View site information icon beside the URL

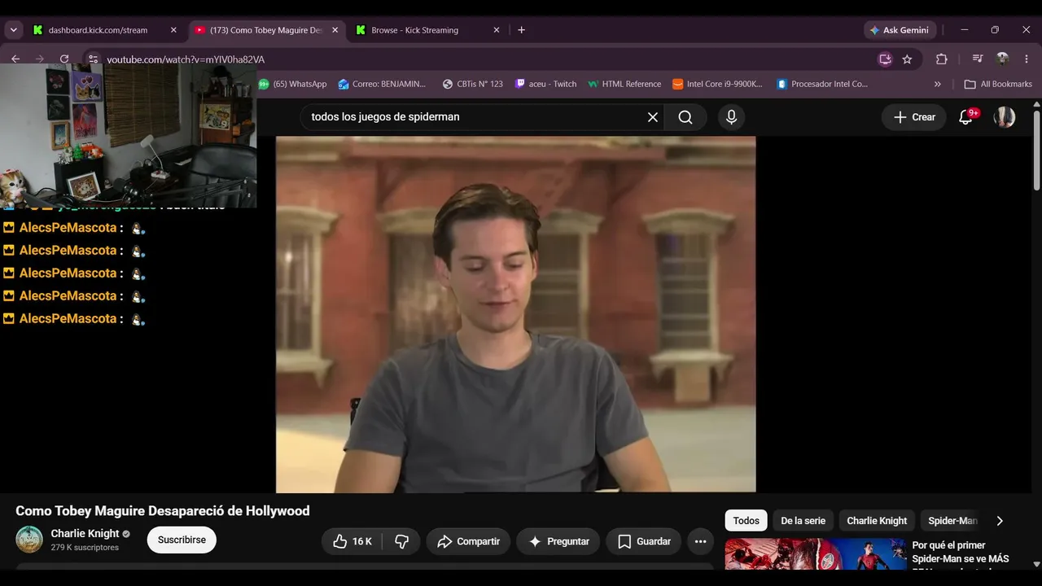[93, 59]
